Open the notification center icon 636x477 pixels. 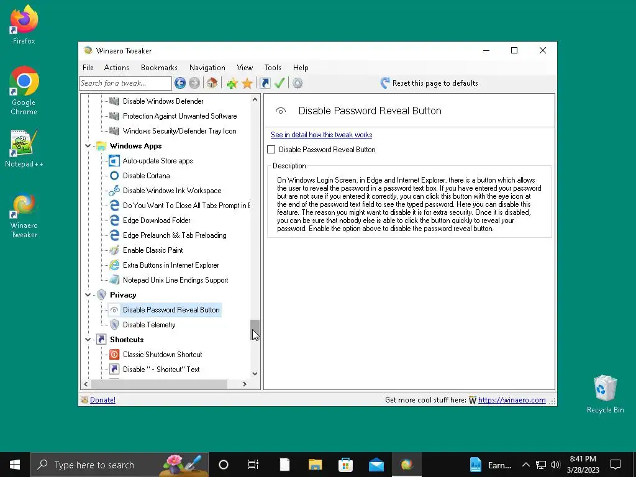pyautogui.click(x=616, y=465)
